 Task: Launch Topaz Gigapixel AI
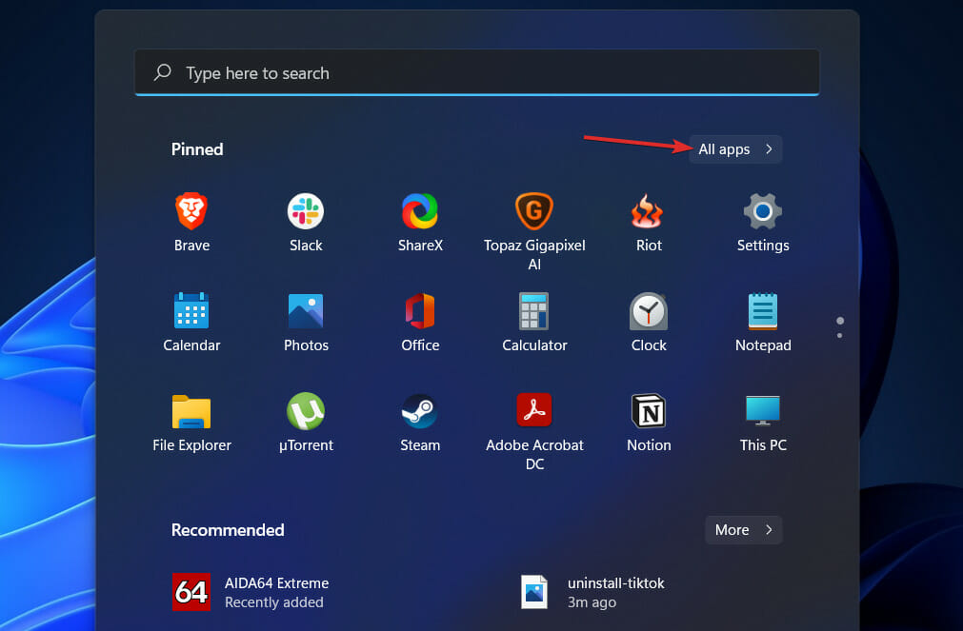coord(534,231)
